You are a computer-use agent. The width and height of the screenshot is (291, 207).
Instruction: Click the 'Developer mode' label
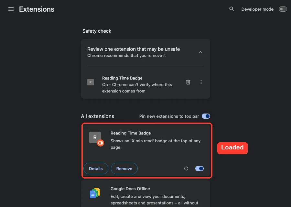(x=257, y=9)
